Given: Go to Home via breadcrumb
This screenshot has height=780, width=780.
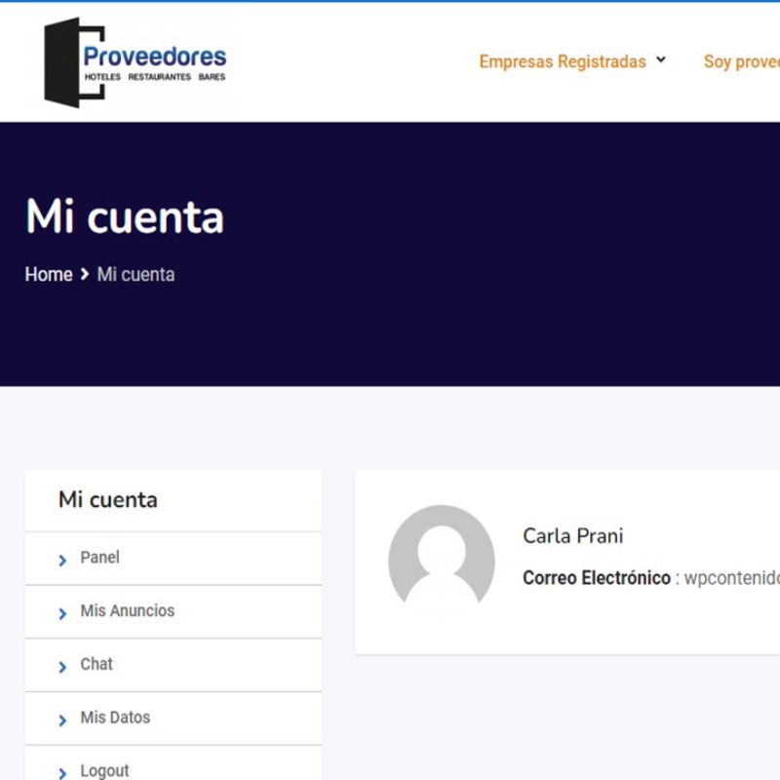Looking at the screenshot, I should 49,275.
